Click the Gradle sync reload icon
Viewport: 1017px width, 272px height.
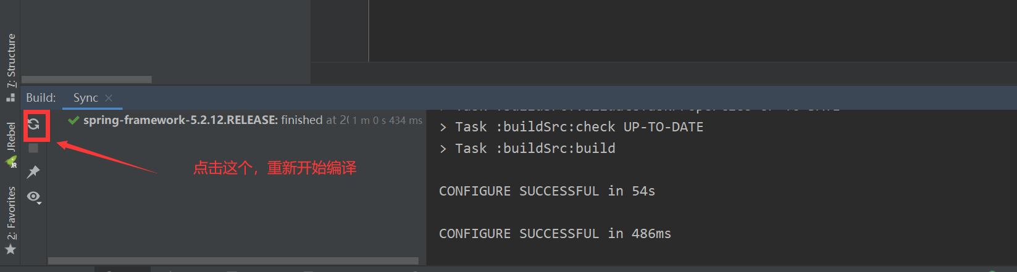33,125
